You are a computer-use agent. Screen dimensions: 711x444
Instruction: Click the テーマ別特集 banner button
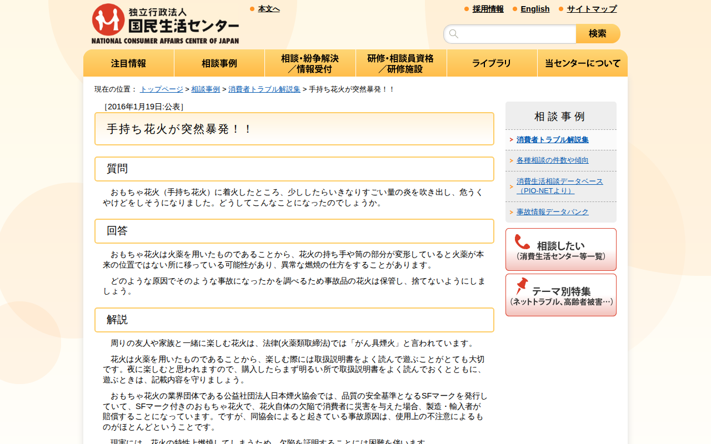[561, 295]
